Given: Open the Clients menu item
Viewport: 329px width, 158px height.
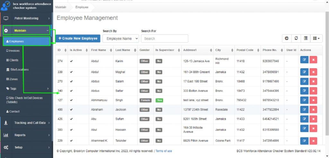Looking at the screenshot, I should [x=13, y=60].
